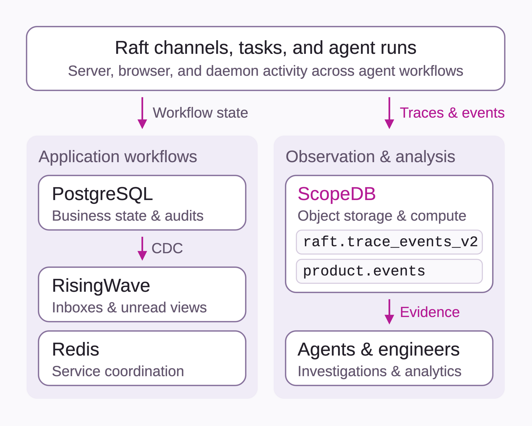This screenshot has width=532, height=426.
Task: Click the Evidence label
Action: click(x=430, y=312)
